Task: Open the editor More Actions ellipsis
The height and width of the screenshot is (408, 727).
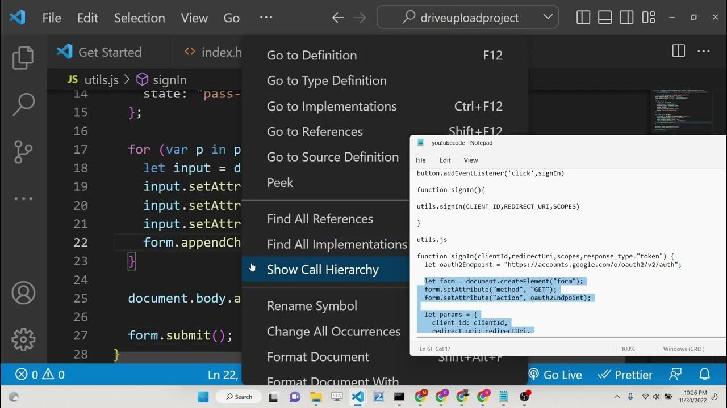Action: pos(704,52)
